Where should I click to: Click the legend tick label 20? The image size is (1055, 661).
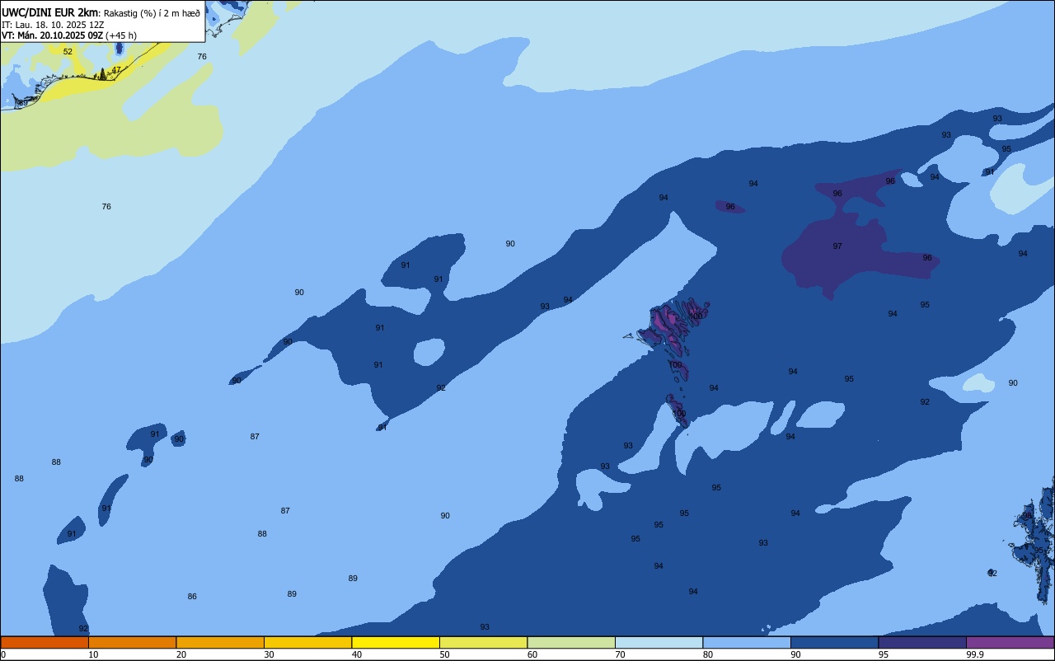point(181,654)
